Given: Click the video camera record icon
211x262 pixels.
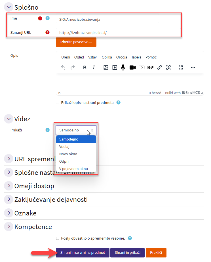Looking at the screenshot, I should point(132,68).
